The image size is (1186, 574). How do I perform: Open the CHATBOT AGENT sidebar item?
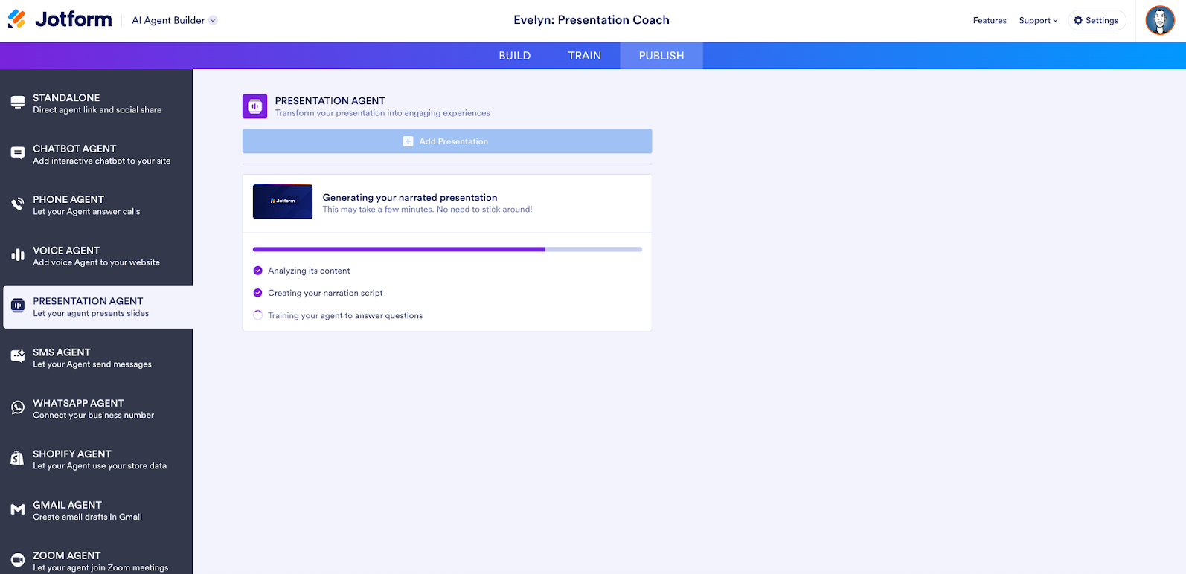[97, 154]
